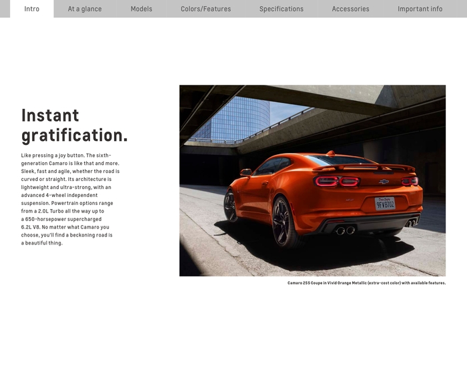Switch to the At a glance tab
467x372 pixels.
85,9
